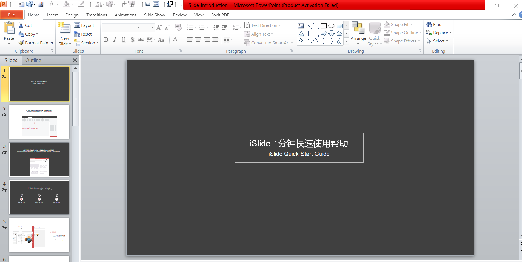
Task: Close the Slides/Outline pane
Action: coord(75,60)
